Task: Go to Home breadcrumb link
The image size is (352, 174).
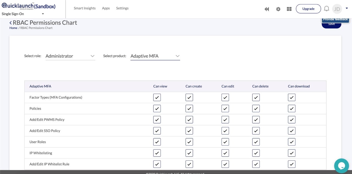Action: pyautogui.click(x=13, y=28)
